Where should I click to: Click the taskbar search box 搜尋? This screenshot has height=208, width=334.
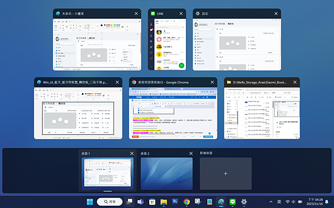pyautogui.click(x=110, y=202)
